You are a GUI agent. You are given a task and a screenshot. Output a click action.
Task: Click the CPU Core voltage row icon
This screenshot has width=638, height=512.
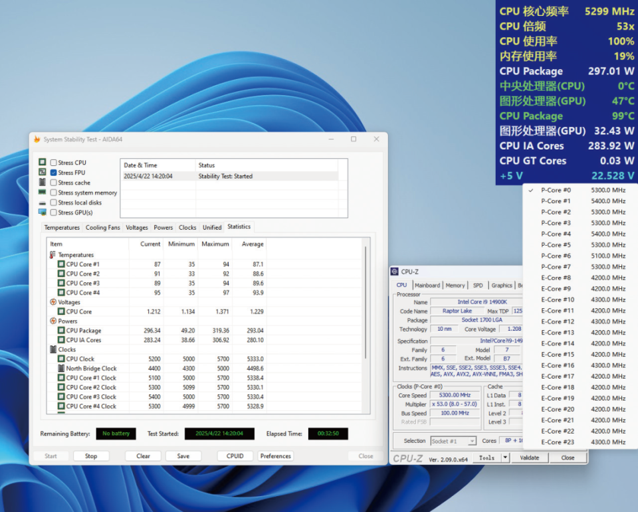(61, 311)
